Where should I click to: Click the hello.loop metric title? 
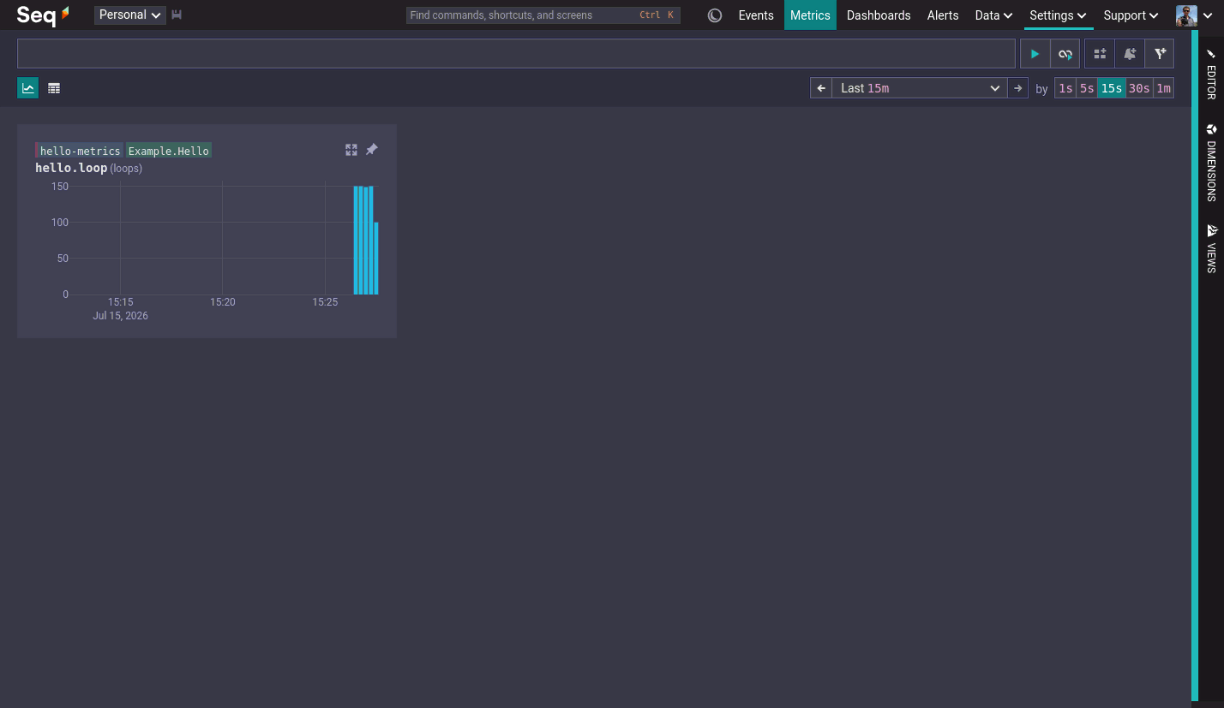[71, 168]
